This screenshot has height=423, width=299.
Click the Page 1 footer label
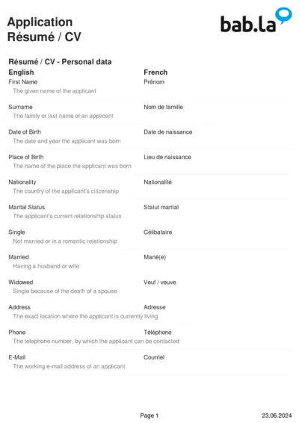[x=149, y=416]
